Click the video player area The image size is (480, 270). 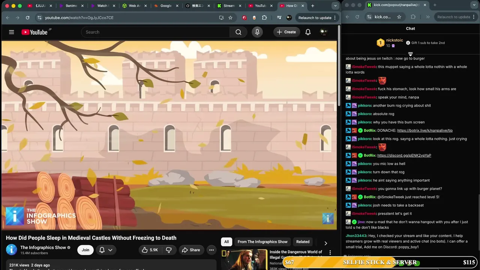[169, 135]
